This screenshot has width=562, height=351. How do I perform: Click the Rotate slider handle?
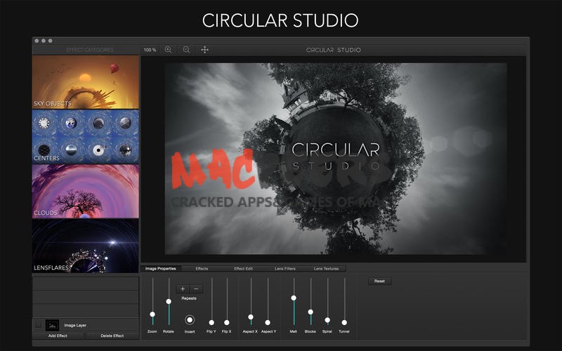pos(169,302)
